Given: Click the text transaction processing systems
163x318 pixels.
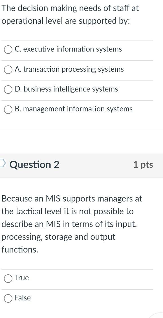Looking at the screenshot, I should [x=69, y=69].
